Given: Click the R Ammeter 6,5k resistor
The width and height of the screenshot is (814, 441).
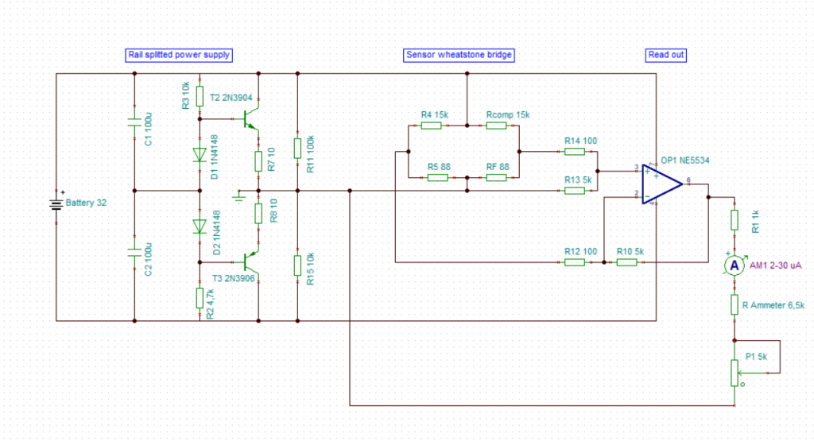Looking at the screenshot, I should click(735, 304).
